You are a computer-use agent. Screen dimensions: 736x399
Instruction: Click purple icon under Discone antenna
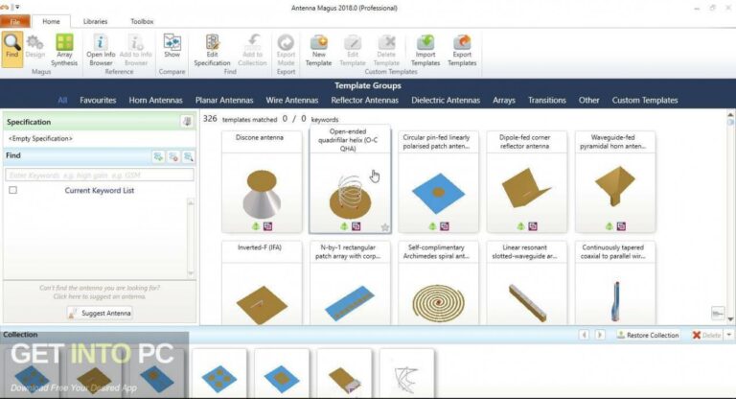(267, 226)
